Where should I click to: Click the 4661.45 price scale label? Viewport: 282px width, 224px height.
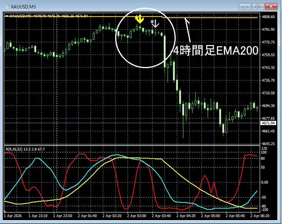[x=268, y=131]
